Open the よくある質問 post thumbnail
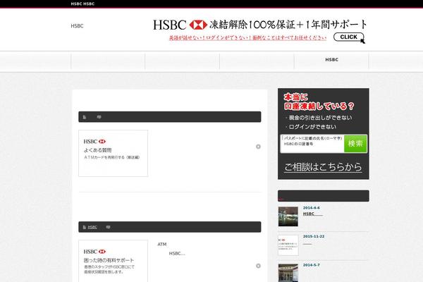Image resolution: width=423 pixels, height=282 pixels. pyautogui.click(x=113, y=153)
